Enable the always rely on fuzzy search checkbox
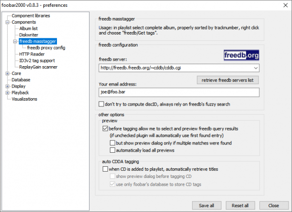292x212 pixels. [101, 104]
